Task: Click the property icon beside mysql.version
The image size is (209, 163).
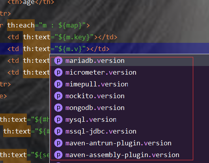Action: 58,119
